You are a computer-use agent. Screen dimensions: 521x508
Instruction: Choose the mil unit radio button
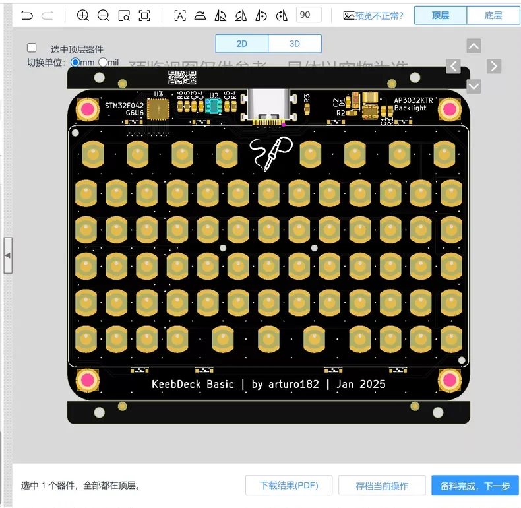[103, 62]
